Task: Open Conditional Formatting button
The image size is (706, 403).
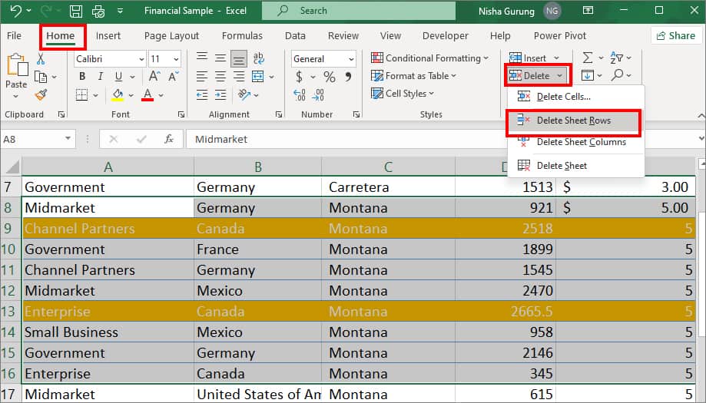Action: click(x=429, y=58)
